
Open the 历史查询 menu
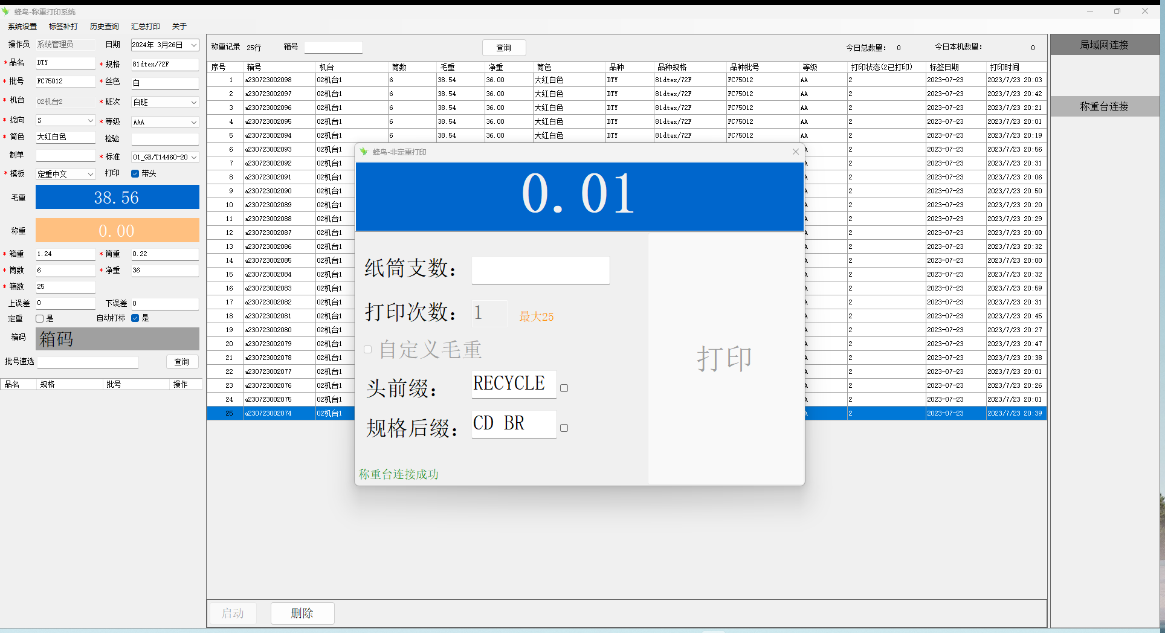(105, 27)
